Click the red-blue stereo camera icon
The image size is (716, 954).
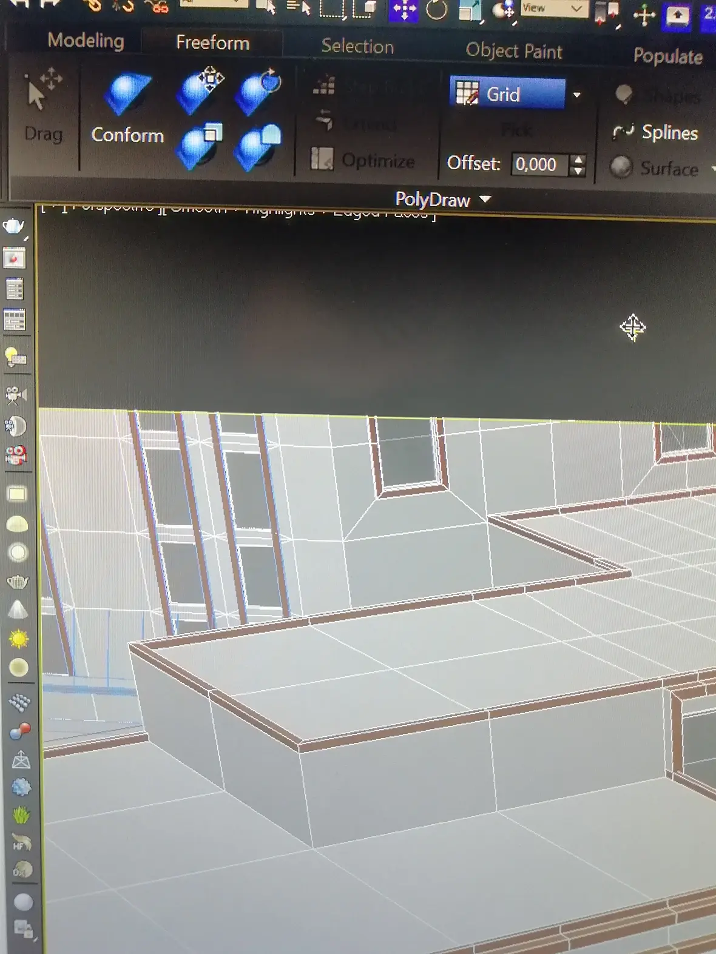(x=16, y=455)
